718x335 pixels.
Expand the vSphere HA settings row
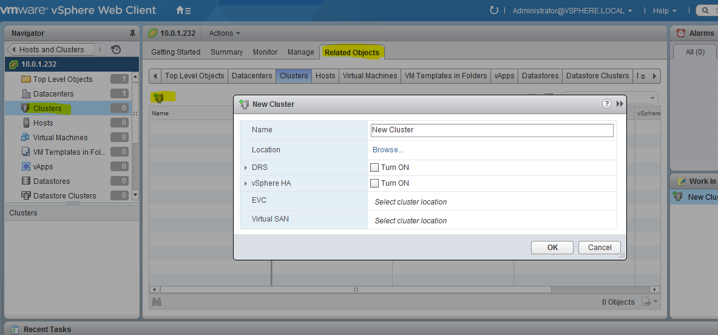(246, 183)
